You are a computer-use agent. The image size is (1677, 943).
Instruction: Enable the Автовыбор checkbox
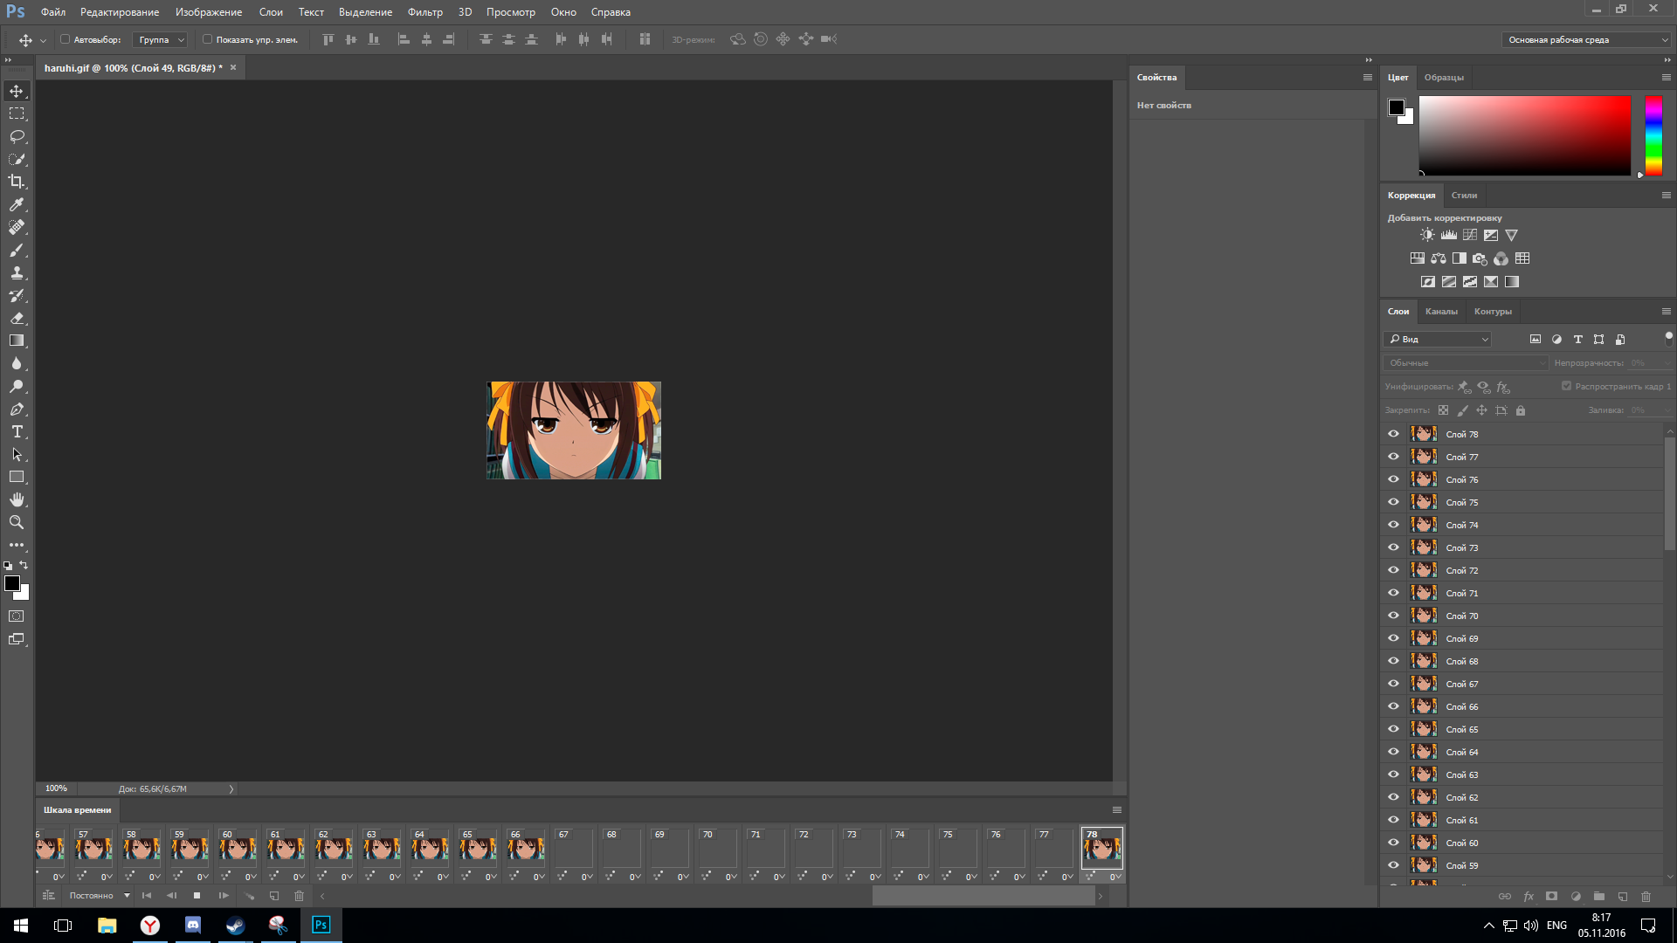click(x=65, y=39)
